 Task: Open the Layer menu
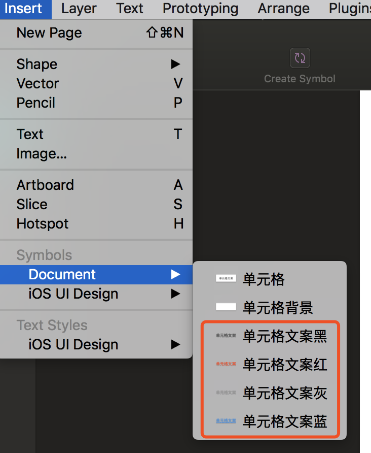[79, 9]
